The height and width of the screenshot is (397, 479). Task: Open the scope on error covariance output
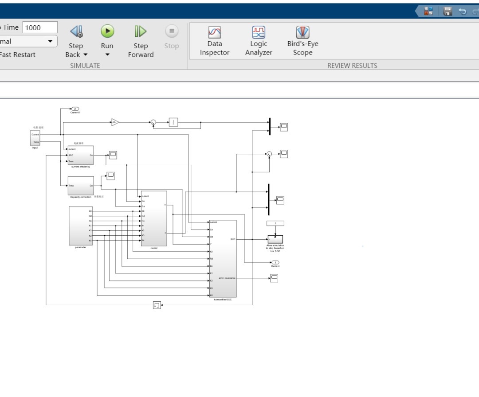coord(274,278)
